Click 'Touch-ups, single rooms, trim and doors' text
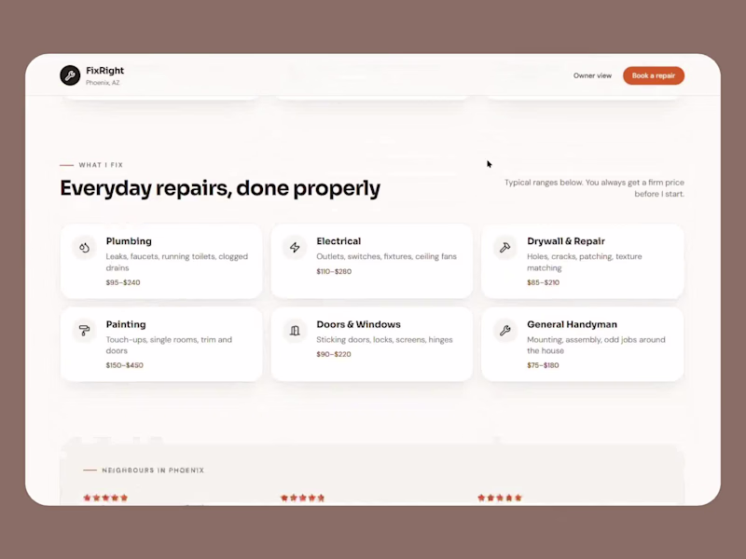This screenshot has height=559, width=746. point(169,345)
